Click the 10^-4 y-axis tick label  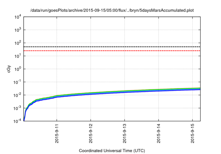[18, 121]
